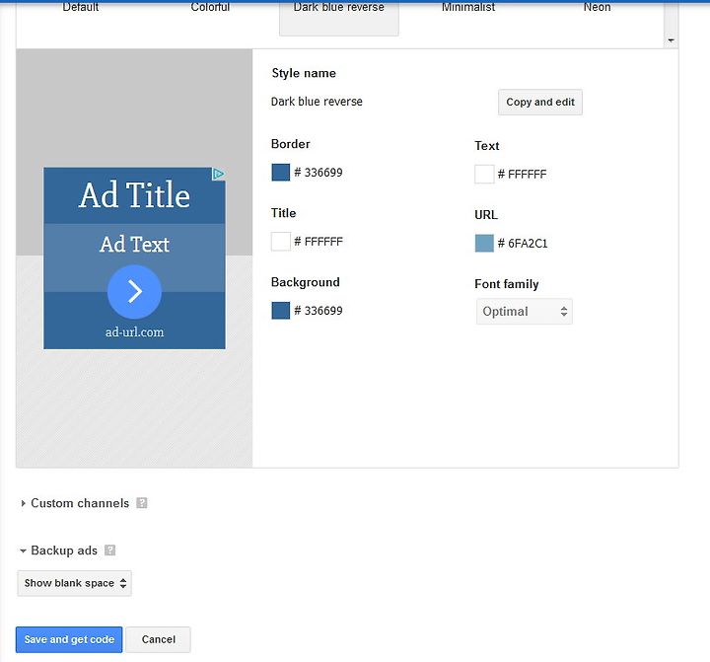Viewport: 710px width, 662px height.
Task: Select the Neon ad style tab
Action: coord(597,7)
